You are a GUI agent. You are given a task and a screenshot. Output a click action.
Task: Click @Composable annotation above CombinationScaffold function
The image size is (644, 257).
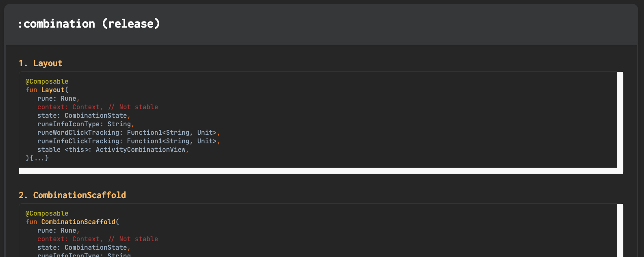click(47, 214)
